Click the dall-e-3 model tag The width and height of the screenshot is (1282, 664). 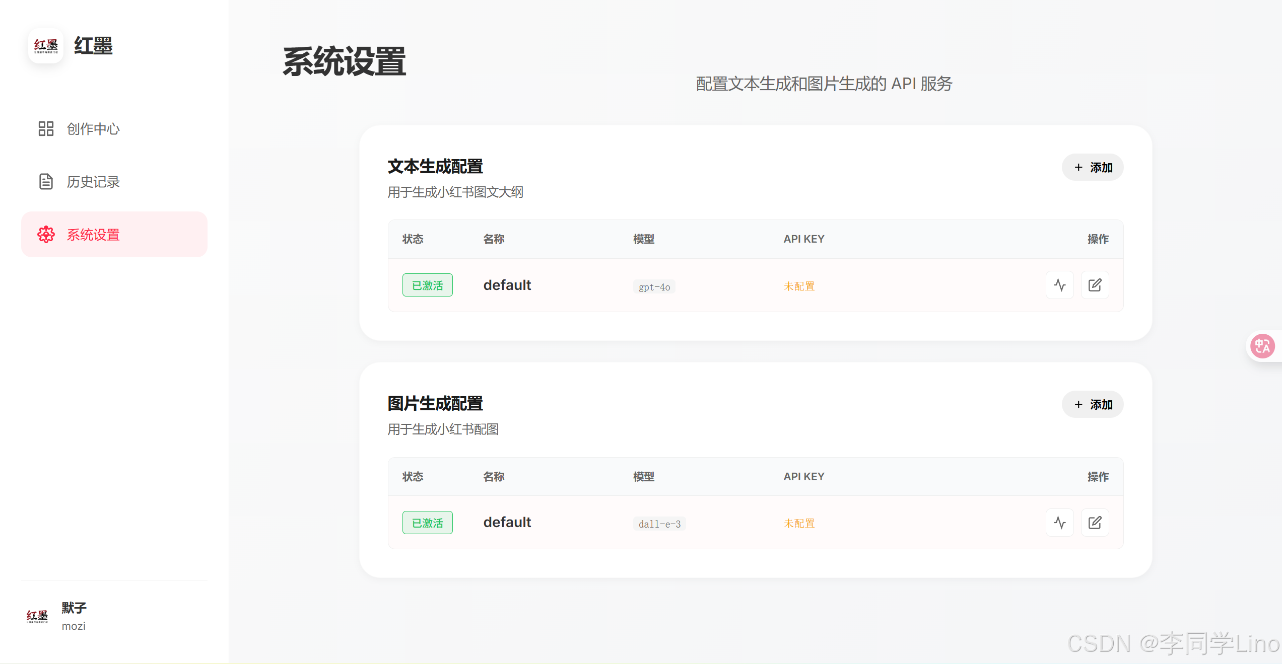click(659, 524)
